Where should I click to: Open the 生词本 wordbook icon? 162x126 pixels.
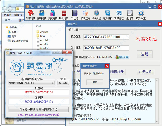click(130, 14)
